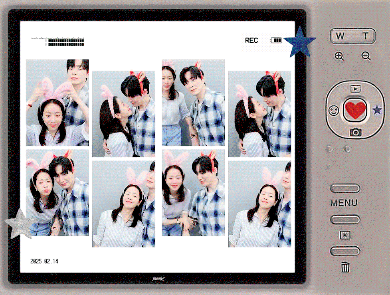Click the REC indicator on screen

251,40
